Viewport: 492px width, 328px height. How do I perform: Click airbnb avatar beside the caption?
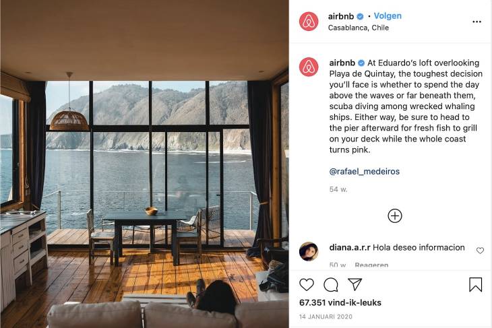[x=309, y=67]
